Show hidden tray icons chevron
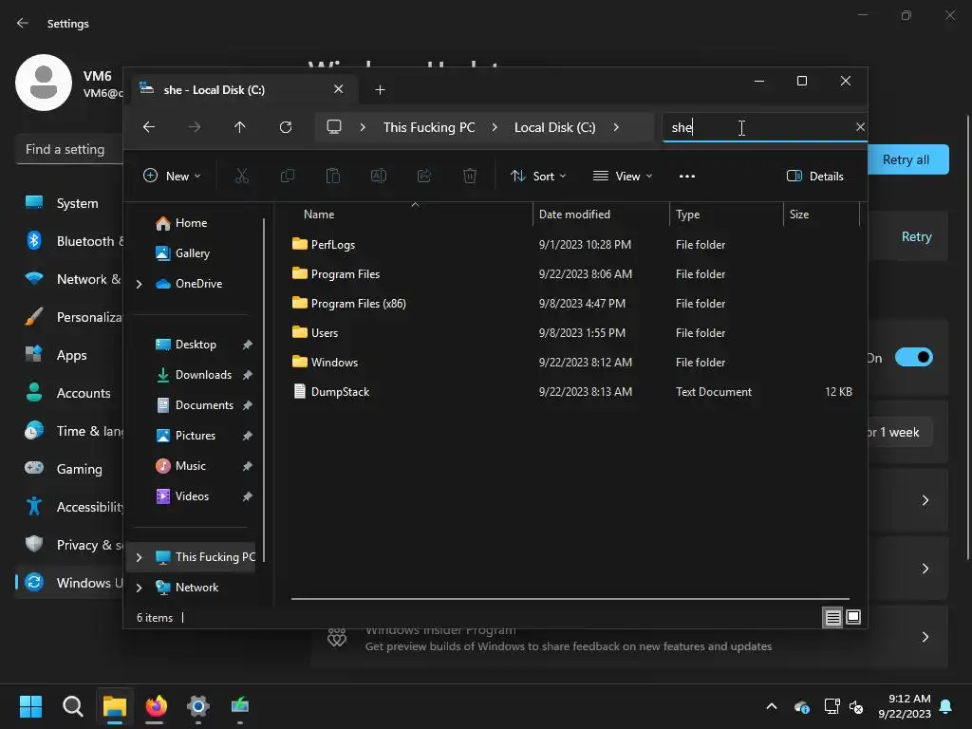This screenshot has height=729, width=972. pos(772,706)
